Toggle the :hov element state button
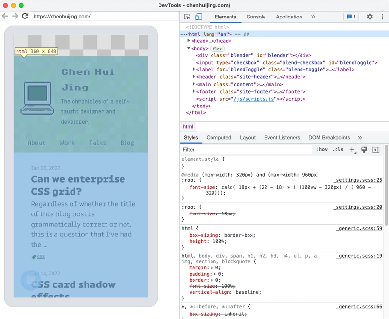389x319 pixels. [x=322, y=149]
